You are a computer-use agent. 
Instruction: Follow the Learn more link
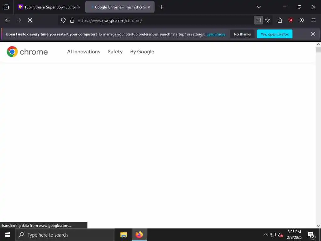[x=216, y=34]
